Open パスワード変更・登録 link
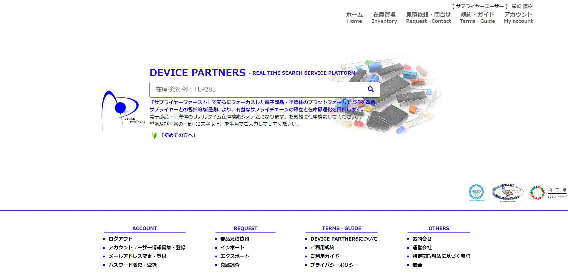 coord(133,265)
